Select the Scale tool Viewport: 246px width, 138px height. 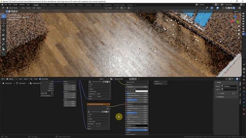[x=3, y=35]
